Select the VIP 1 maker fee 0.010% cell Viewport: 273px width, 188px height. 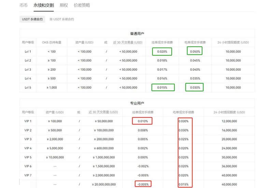click(x=142, y=121)
